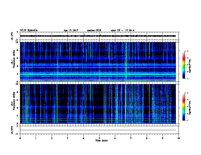
Task: Click time axis tick label "4"
Action: (x=83, y=138)
